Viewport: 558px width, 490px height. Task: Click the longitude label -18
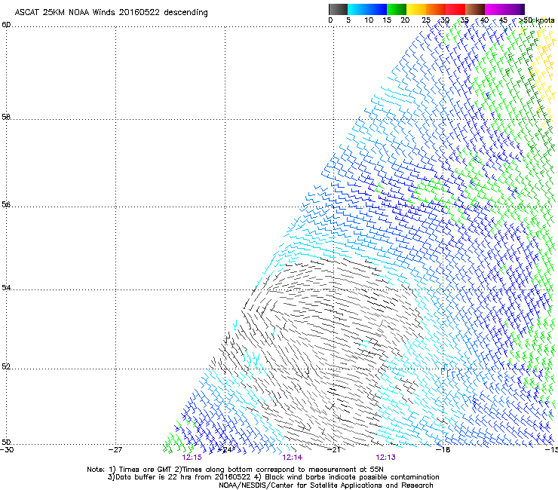(x=443, y=450)
